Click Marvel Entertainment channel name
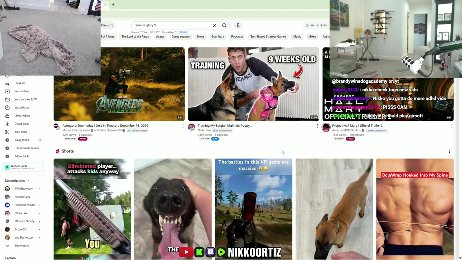 pos(76,130)
